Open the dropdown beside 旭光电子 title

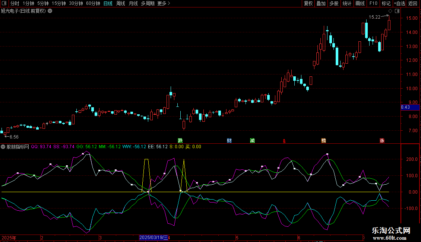click(50, 11)
